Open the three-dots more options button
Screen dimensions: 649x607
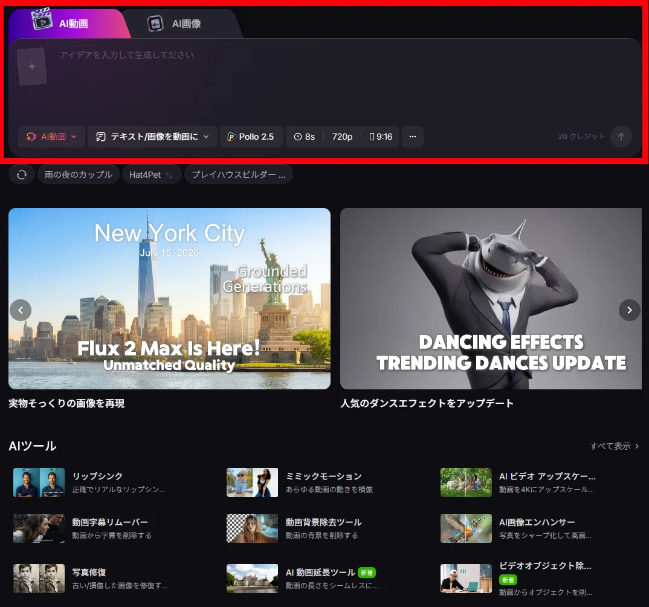tap(413, 137)
